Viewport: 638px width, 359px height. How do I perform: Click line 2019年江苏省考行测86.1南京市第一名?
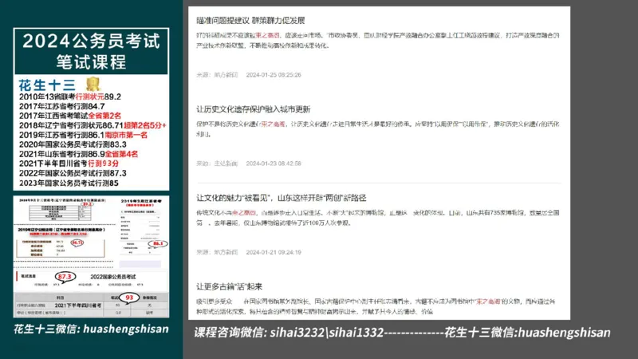pyautogui.click(x=83, y=135)
